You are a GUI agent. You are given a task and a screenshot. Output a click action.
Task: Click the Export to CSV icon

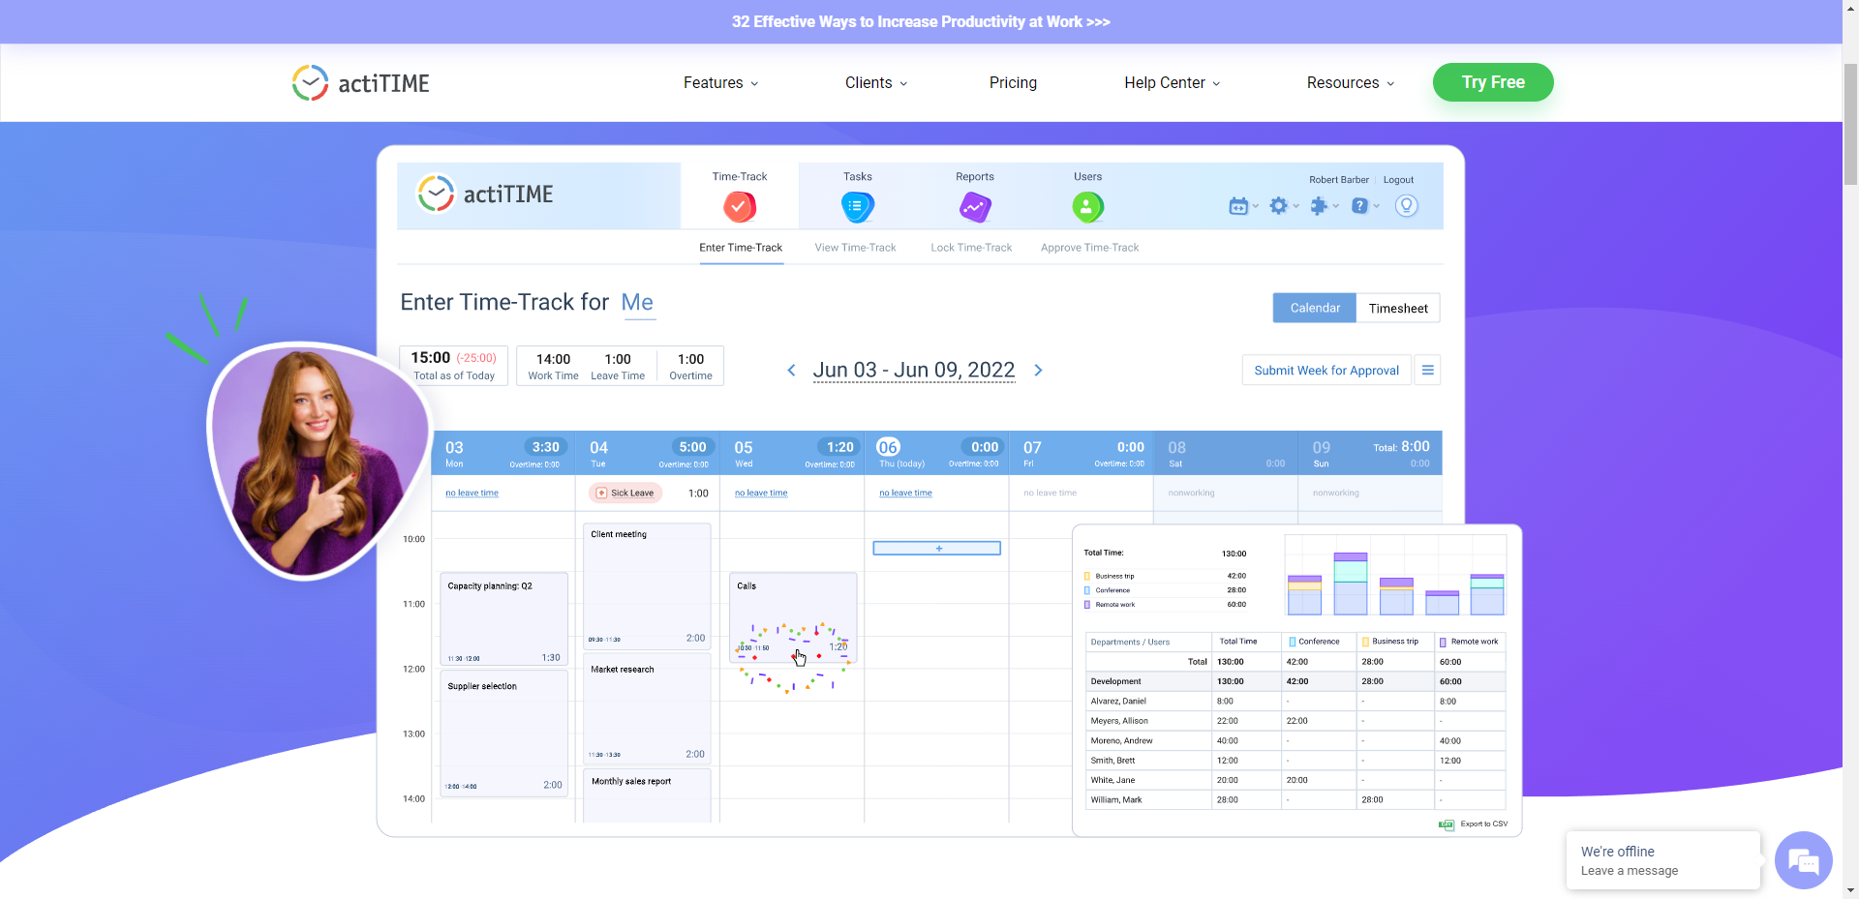(x=1445, y=824)
